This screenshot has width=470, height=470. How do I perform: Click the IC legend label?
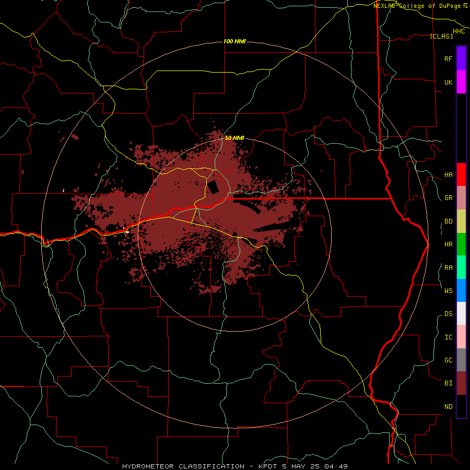[x=448, y=337]
